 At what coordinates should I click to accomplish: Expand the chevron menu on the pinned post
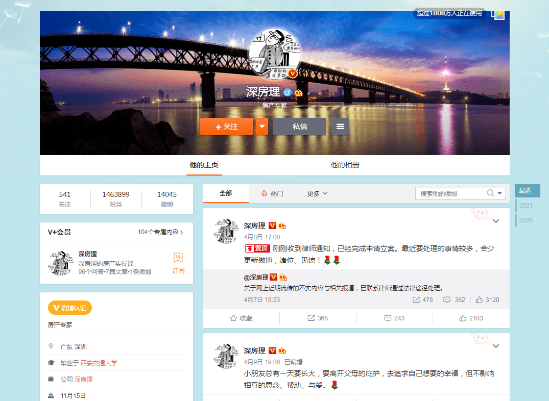pyautogui.click(x=495, y=221)
